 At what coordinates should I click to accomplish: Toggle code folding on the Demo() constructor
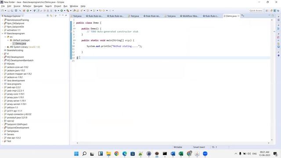coord(75,29)
